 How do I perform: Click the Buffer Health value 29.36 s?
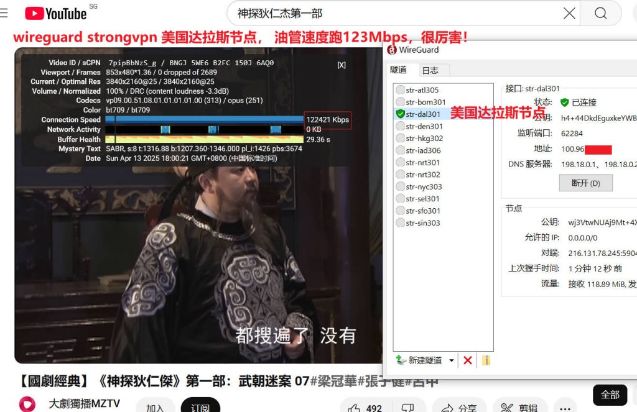(318, 139)
